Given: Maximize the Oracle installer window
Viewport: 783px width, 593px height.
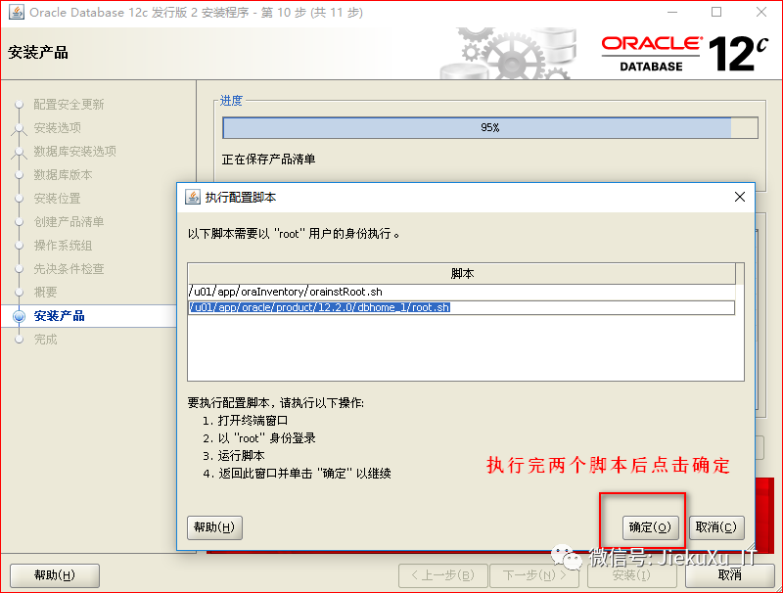Looking at the screenshot, I should click(x=716, y=12).
